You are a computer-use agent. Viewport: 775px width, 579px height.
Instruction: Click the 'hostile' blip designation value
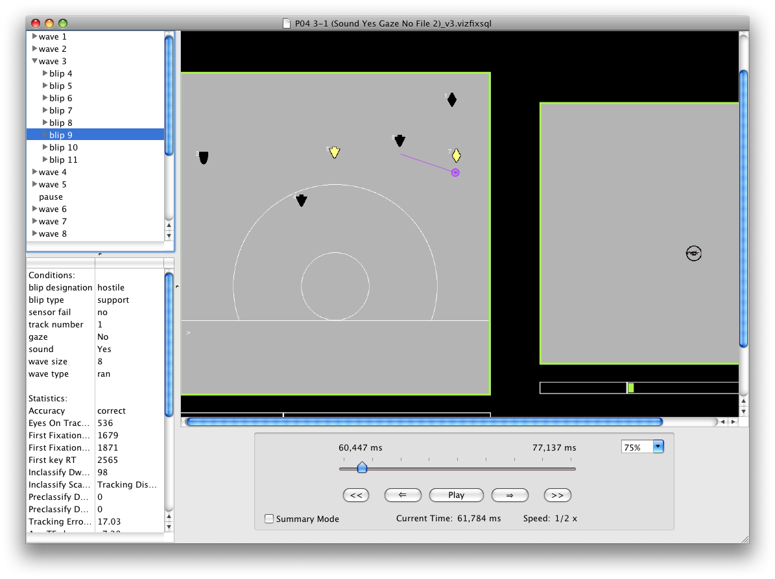pyautogui.click(x=111, y=287)
